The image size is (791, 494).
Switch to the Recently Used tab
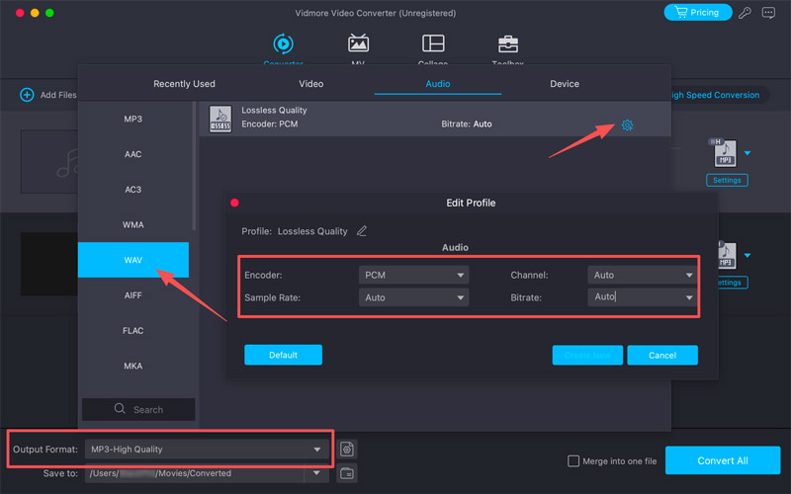(184, 84)
